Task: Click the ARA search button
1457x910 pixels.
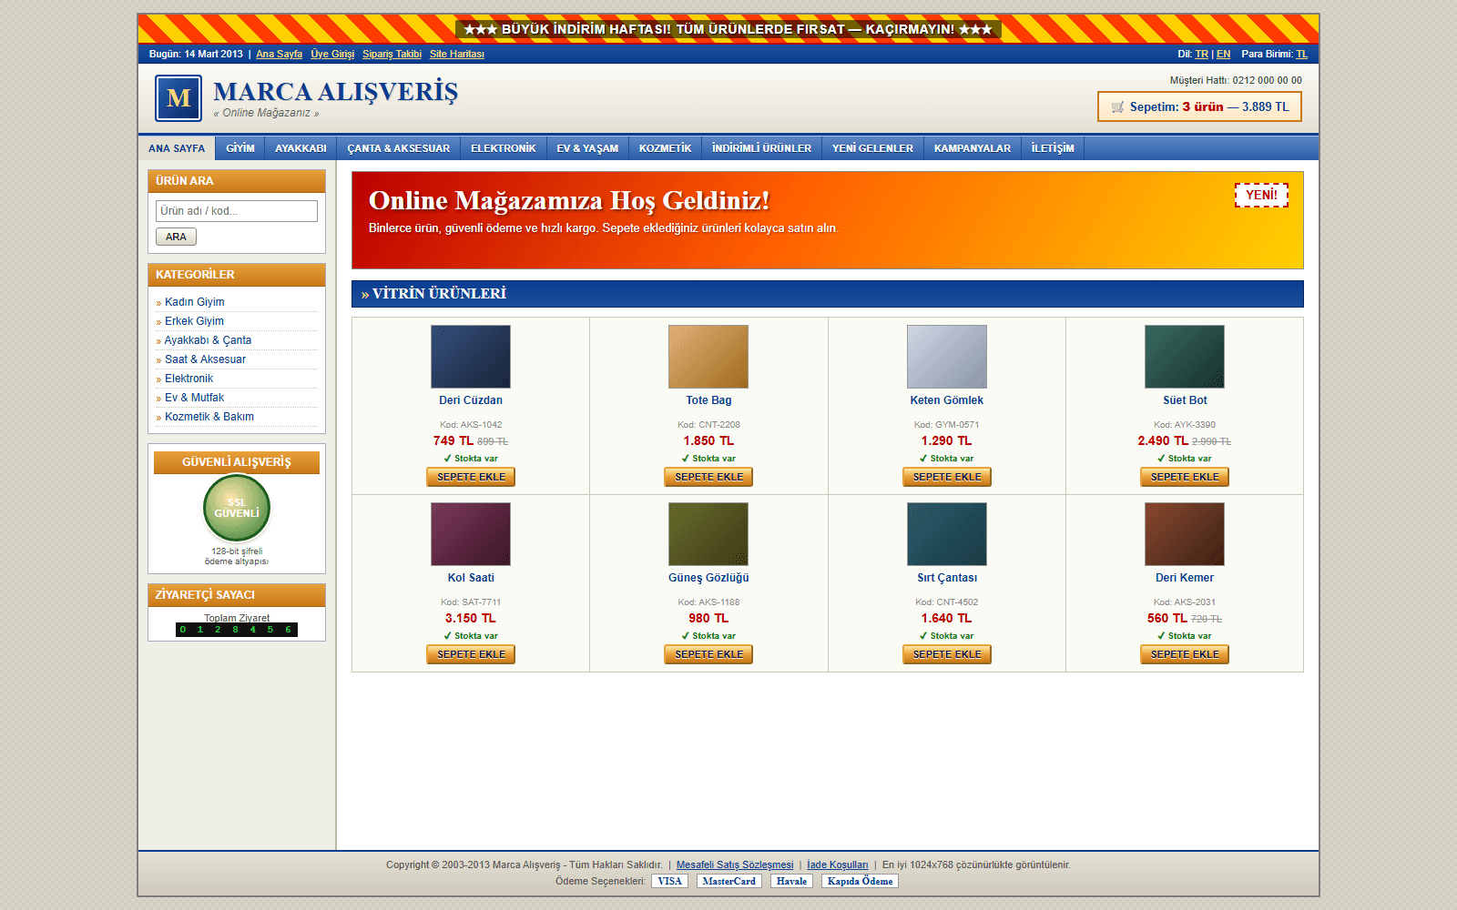Action: click(x=176, y=237)
